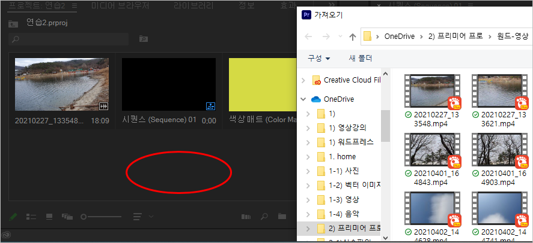Click the Premiere Pr icon in dialog title
This screenshot has height=243, width=533.
click(x=307, y=14)
